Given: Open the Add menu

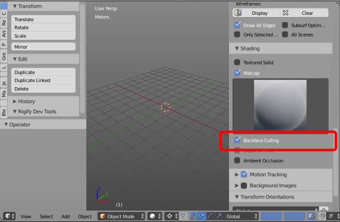Looking at the screenshot, I should click(x=65, y=216).
